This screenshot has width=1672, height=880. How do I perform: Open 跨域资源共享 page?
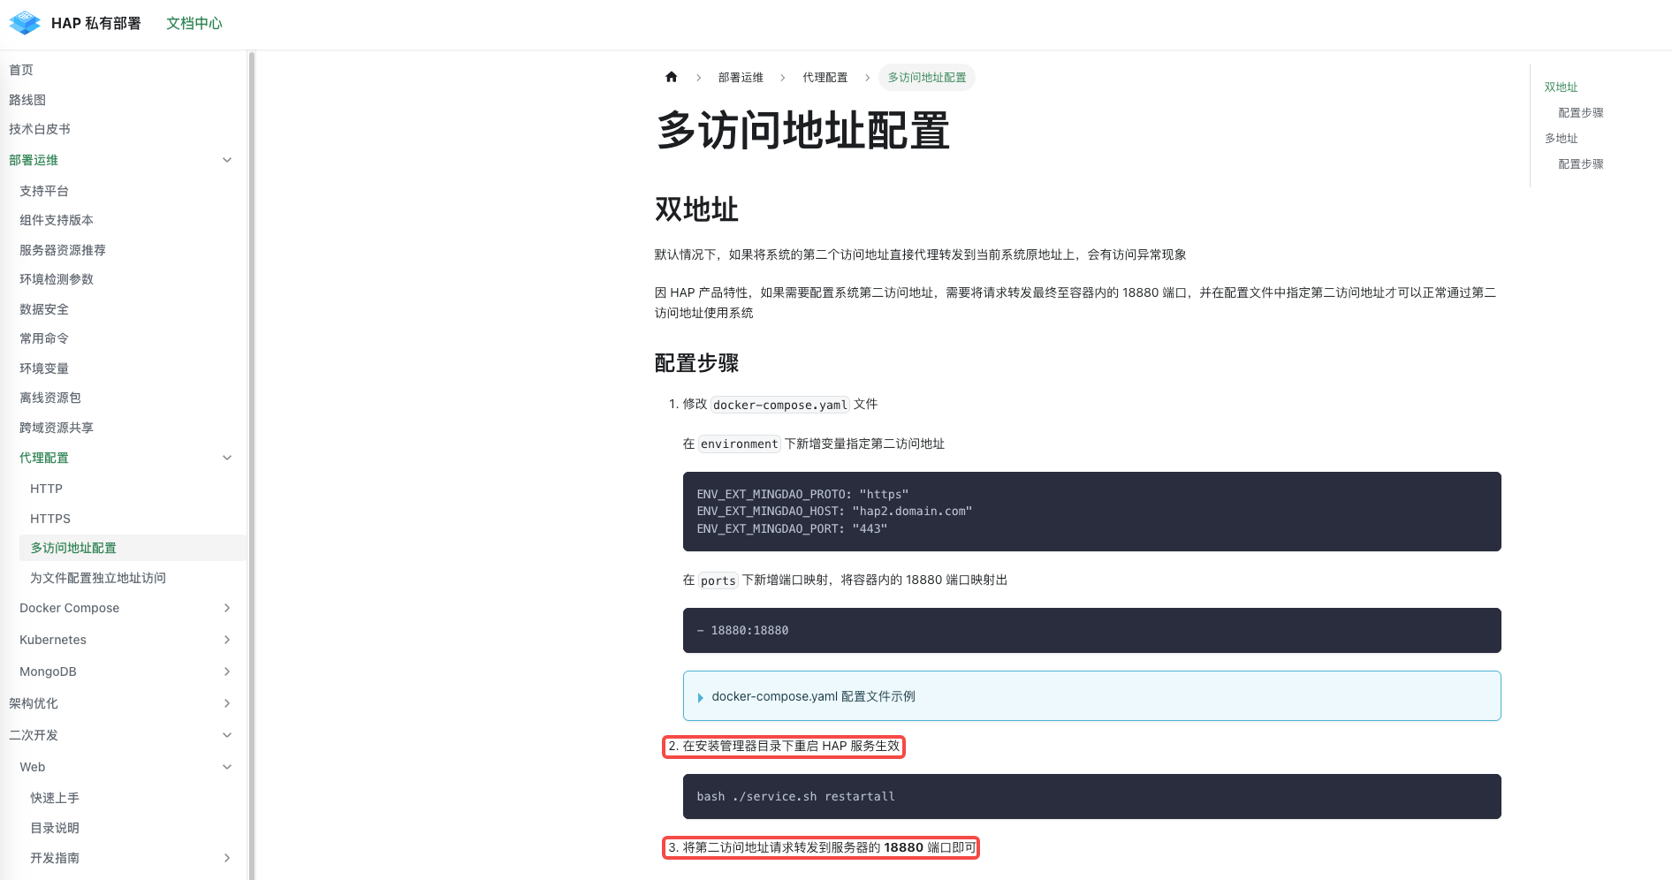(x=57, y=428)
